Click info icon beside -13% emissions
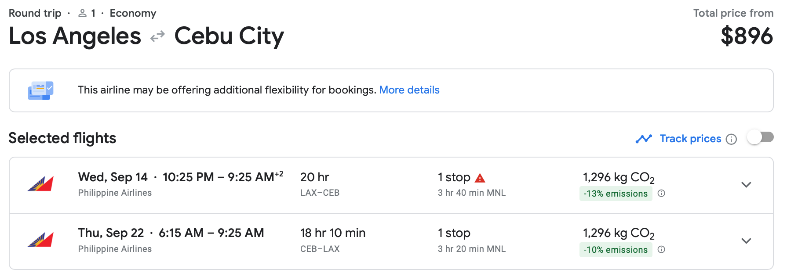 point(661,194)
